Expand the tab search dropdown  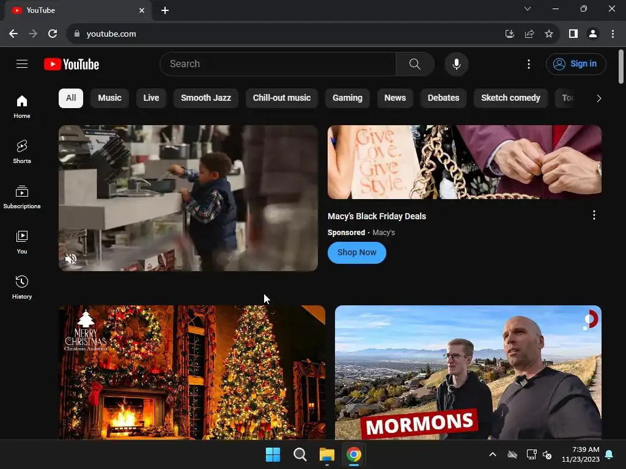(528, 9)
